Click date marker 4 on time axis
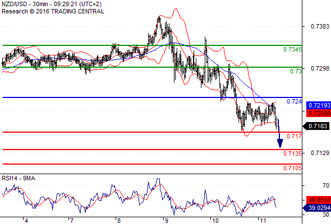The height and width of the screenshot is (224, 331). pos(26,221)
